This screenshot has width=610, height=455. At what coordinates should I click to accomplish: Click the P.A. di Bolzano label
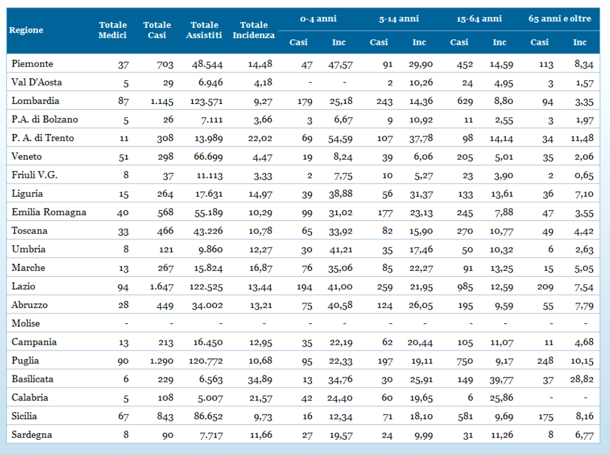[45, 119]
